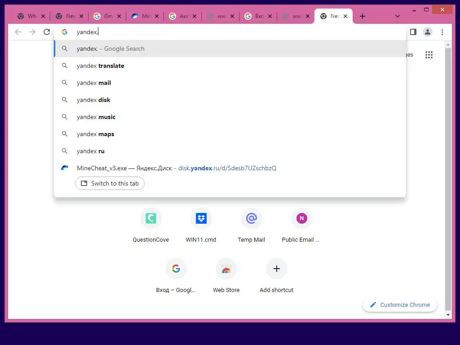Viewport: 460px width, 345px height.
Task: Open the Temp Mail shortcut
Action: 252,226
